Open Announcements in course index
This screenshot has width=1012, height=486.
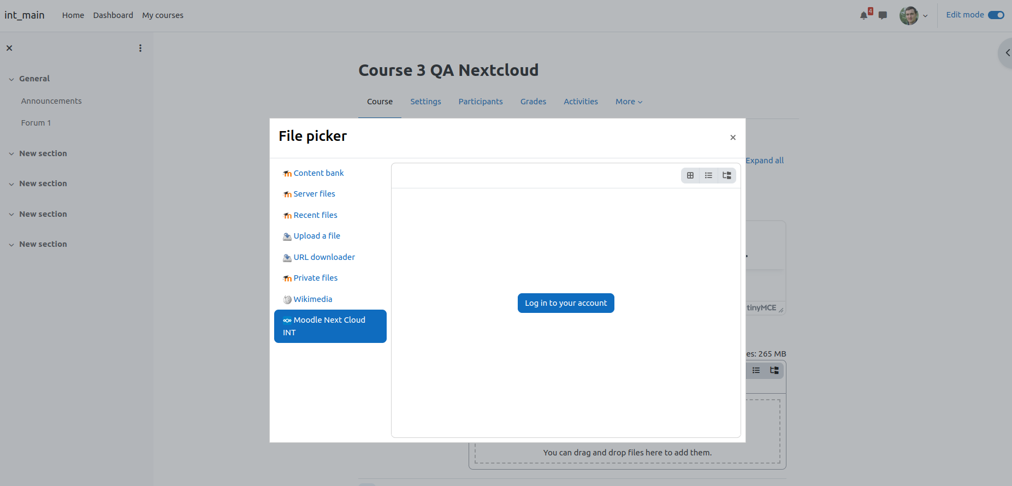[51, 101]
